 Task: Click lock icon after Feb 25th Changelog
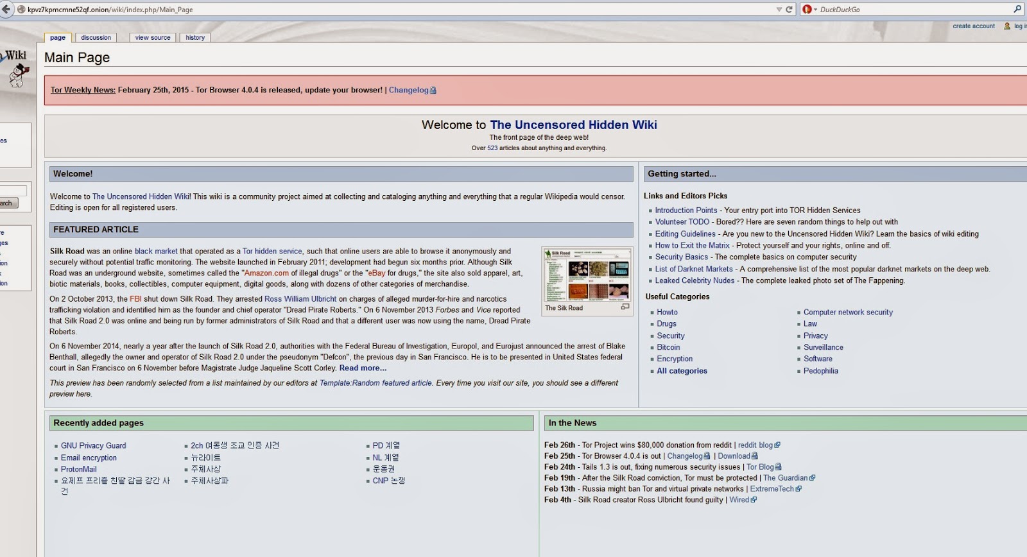[707, 456]
